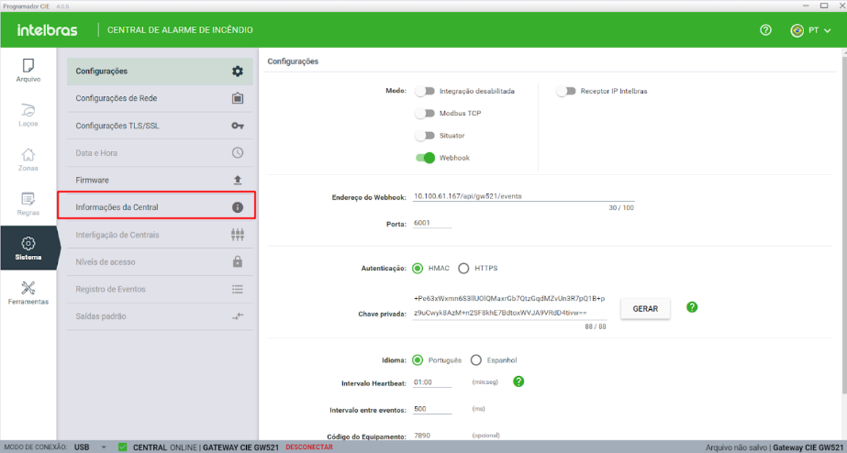Click the 'GATEWAY CIE GW521' status text
Viewport: 847px width, 453px height.
[241, 447]
